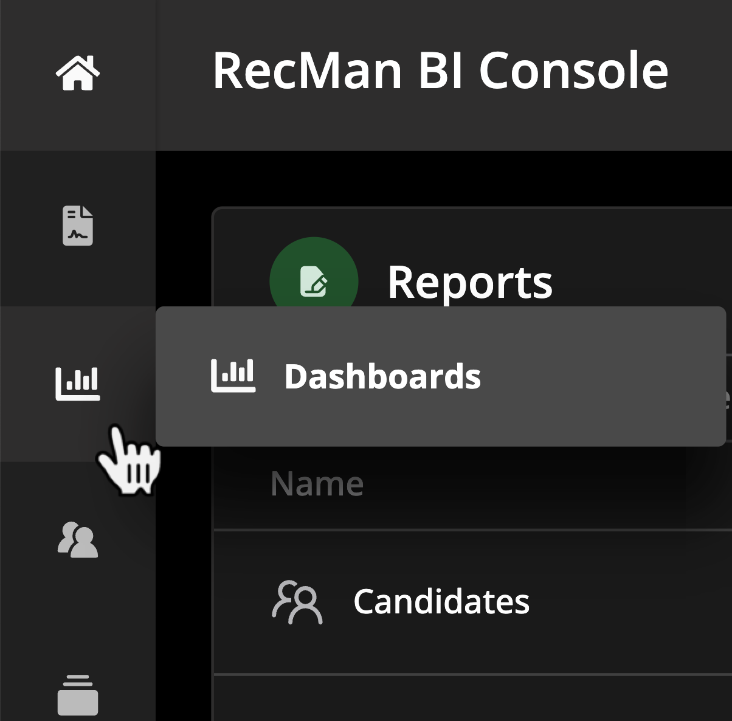Click the RecMan BI Console title

point(440,71)
